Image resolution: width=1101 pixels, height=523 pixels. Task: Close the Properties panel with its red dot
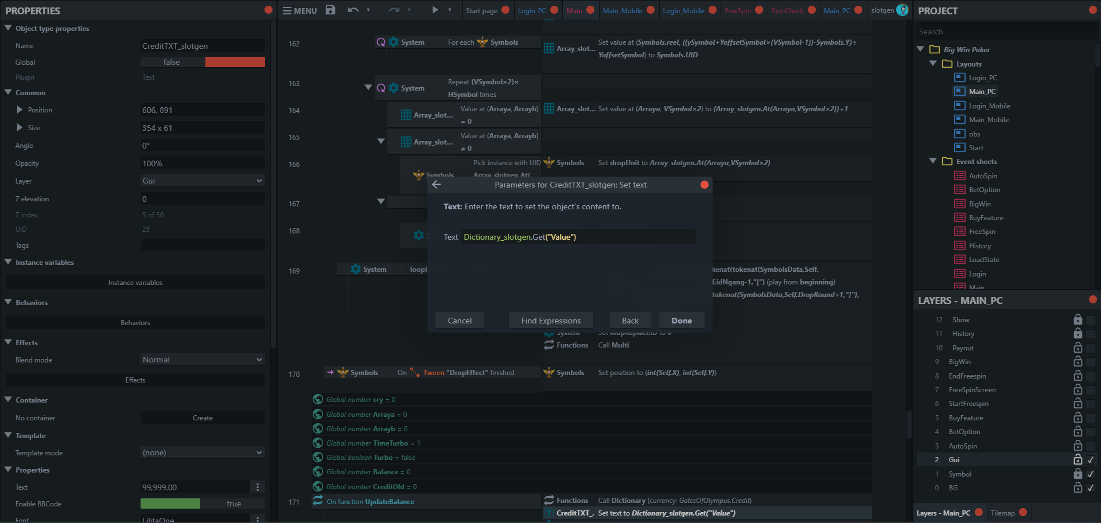coord(269,10)
